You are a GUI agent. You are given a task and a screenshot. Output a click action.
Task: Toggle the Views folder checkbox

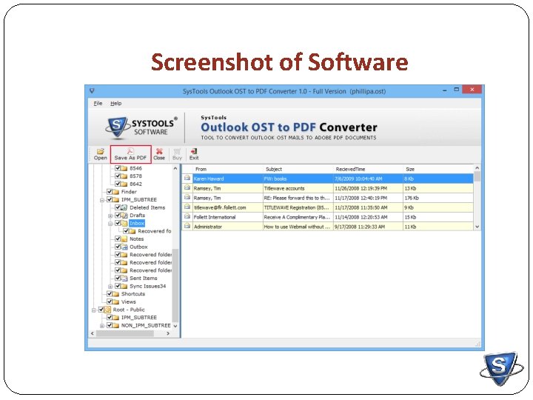click(x=110, y=301)
